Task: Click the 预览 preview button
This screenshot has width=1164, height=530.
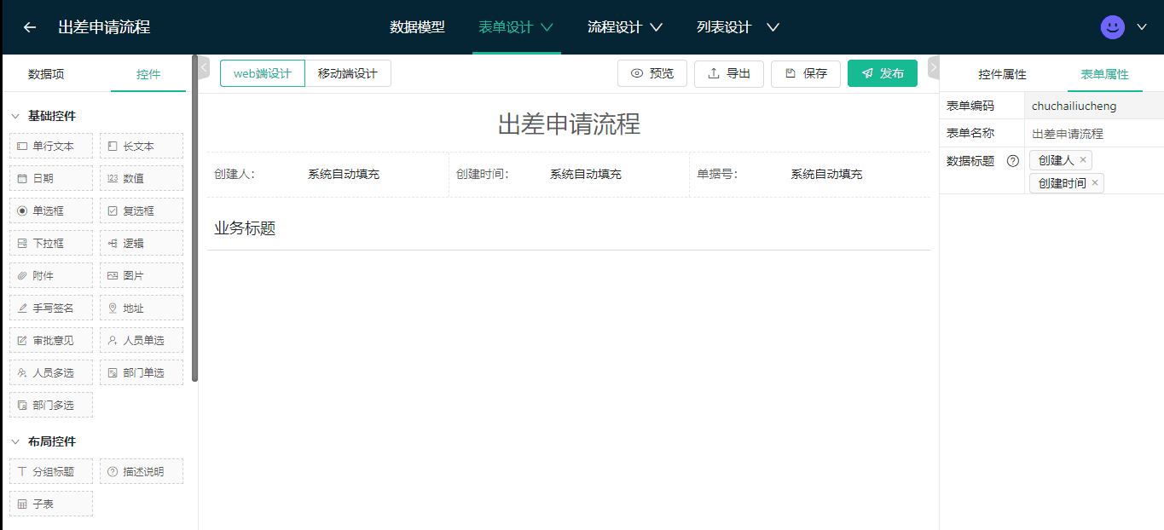Action: click(652, 73)
